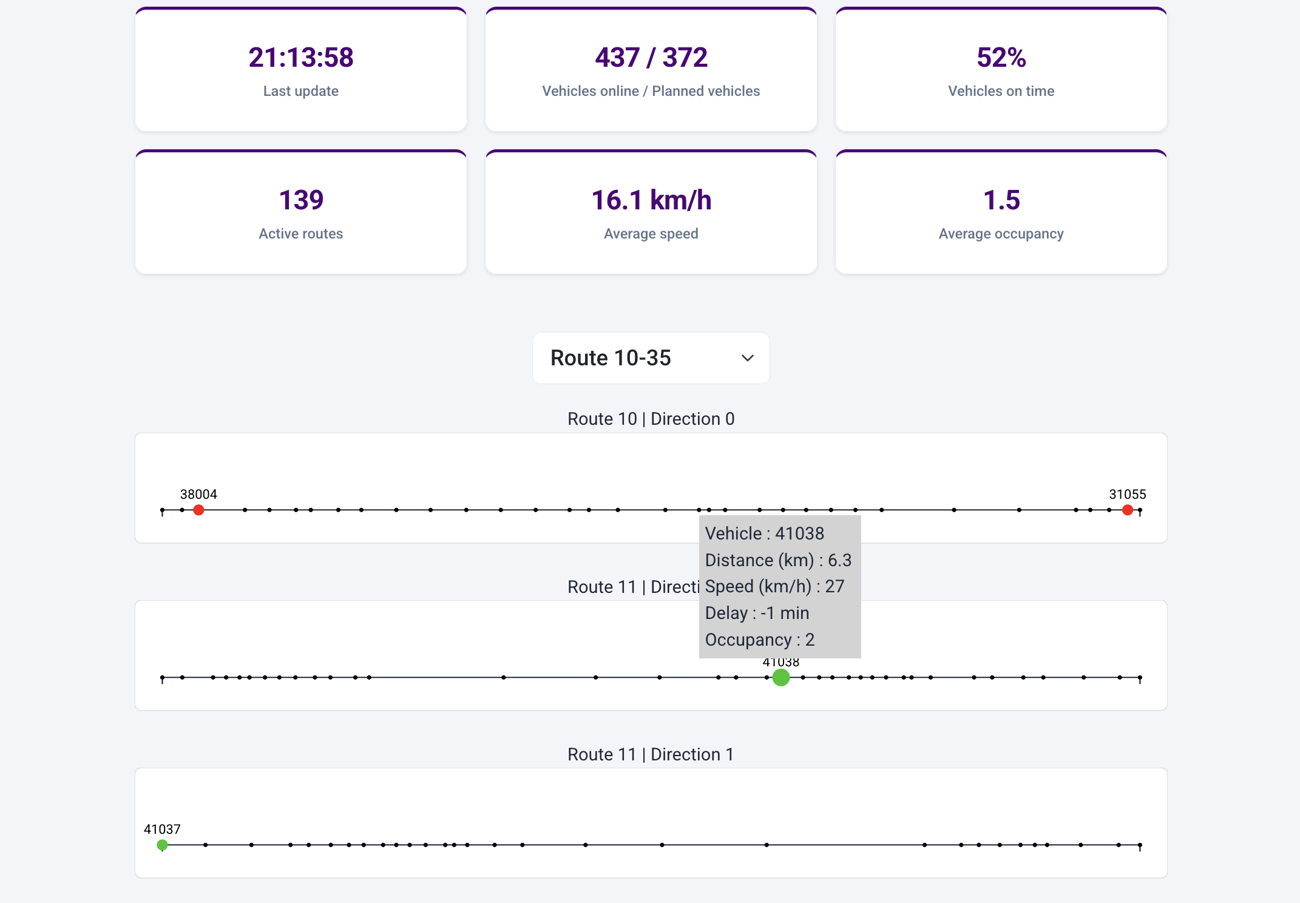
Task: Click the 'Route 11 | Direction 1' heading
Action: tap(651, 754)
